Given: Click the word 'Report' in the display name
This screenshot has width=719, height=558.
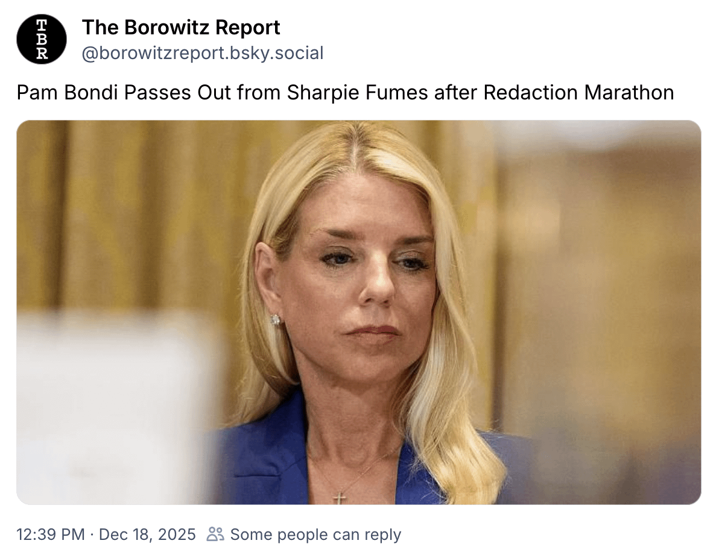Looking at the screenshot, I should coord(248,28).
